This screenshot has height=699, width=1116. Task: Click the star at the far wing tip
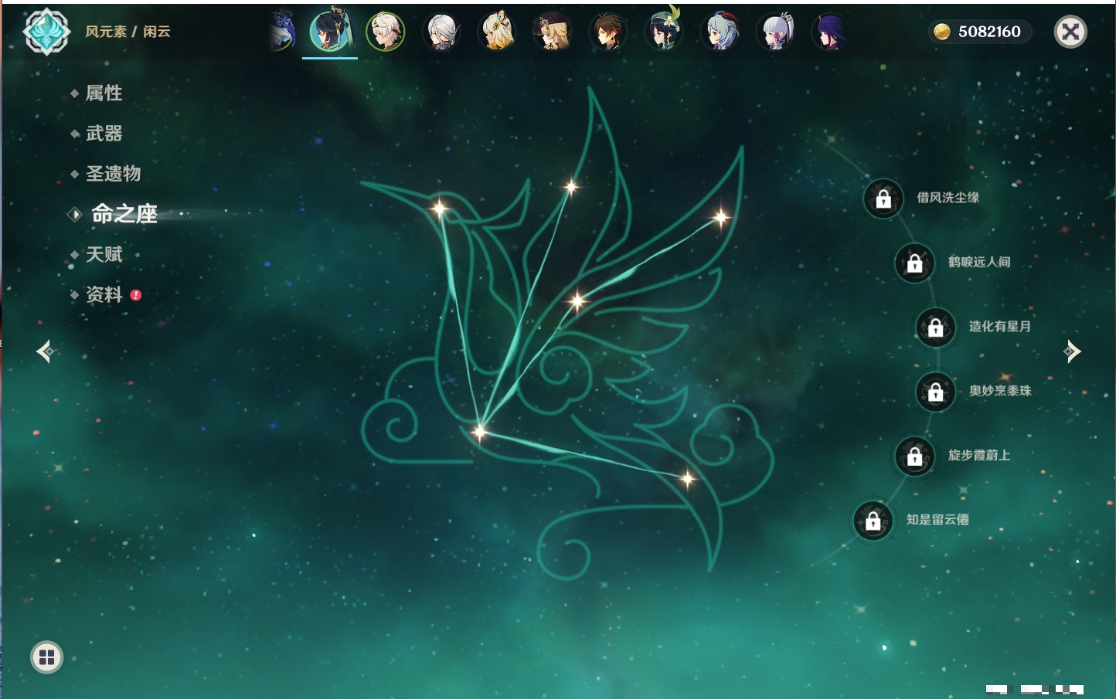tap(720, 218)
